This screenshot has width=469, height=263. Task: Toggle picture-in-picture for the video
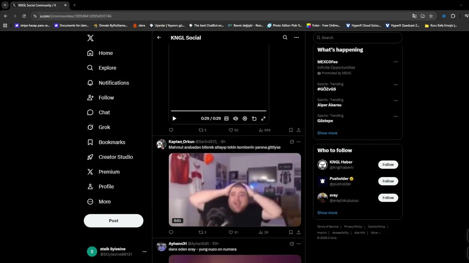coord(254,118)
